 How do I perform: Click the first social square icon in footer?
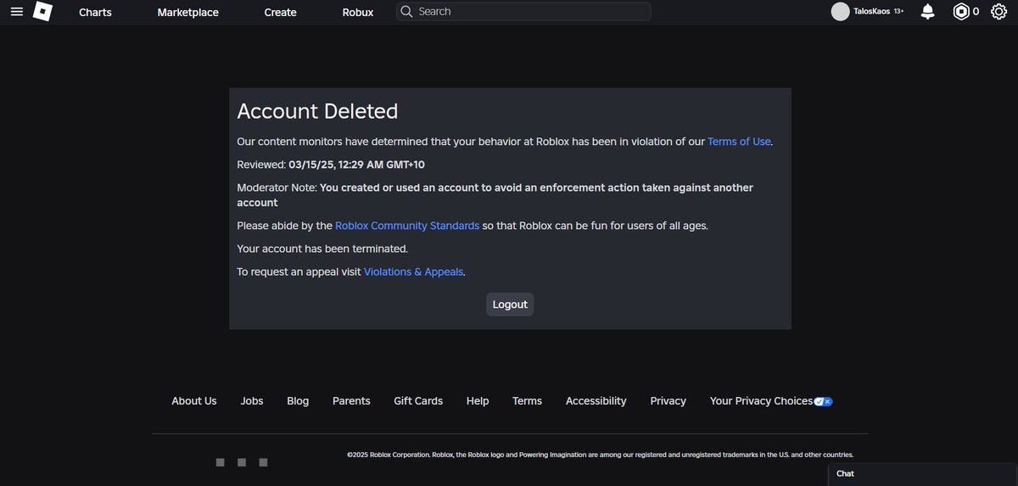(221, 462)
